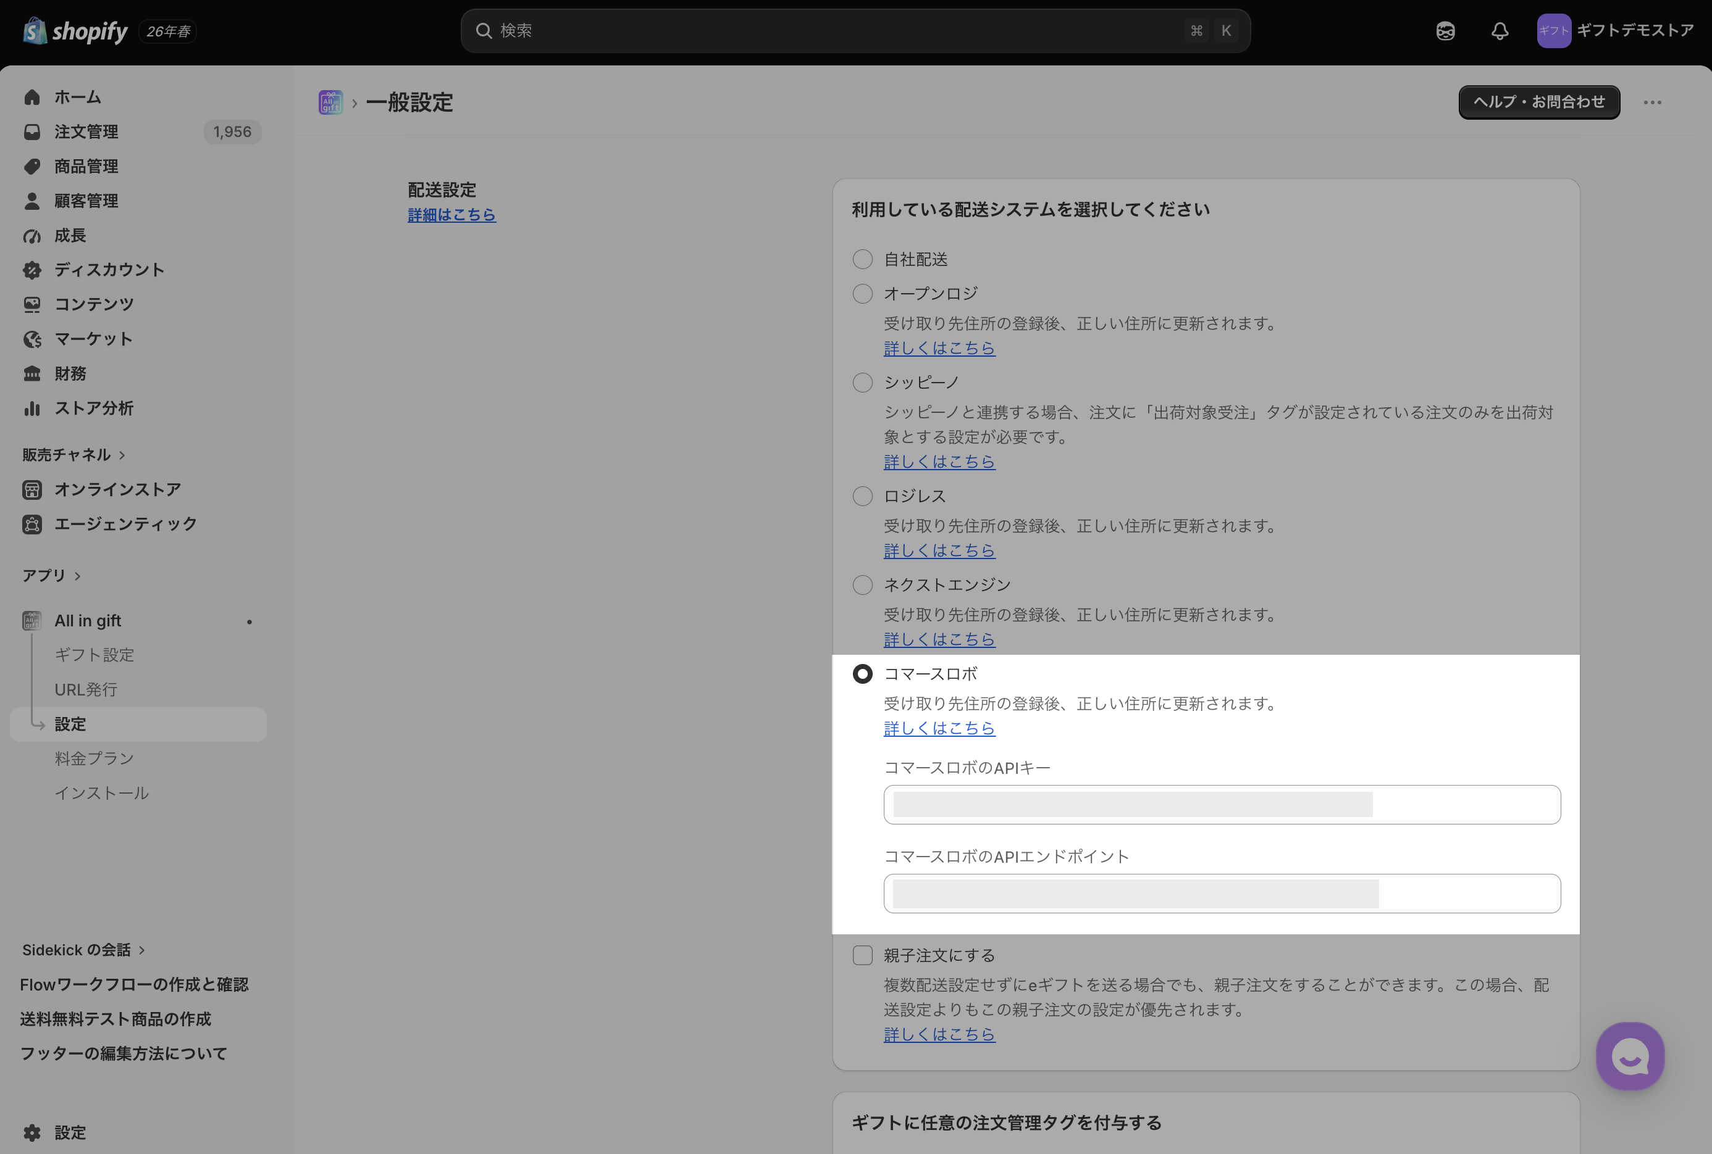Open 詳しくはこちら link under シッピーノ
Screen dimensions: 1712x1154
939,462
